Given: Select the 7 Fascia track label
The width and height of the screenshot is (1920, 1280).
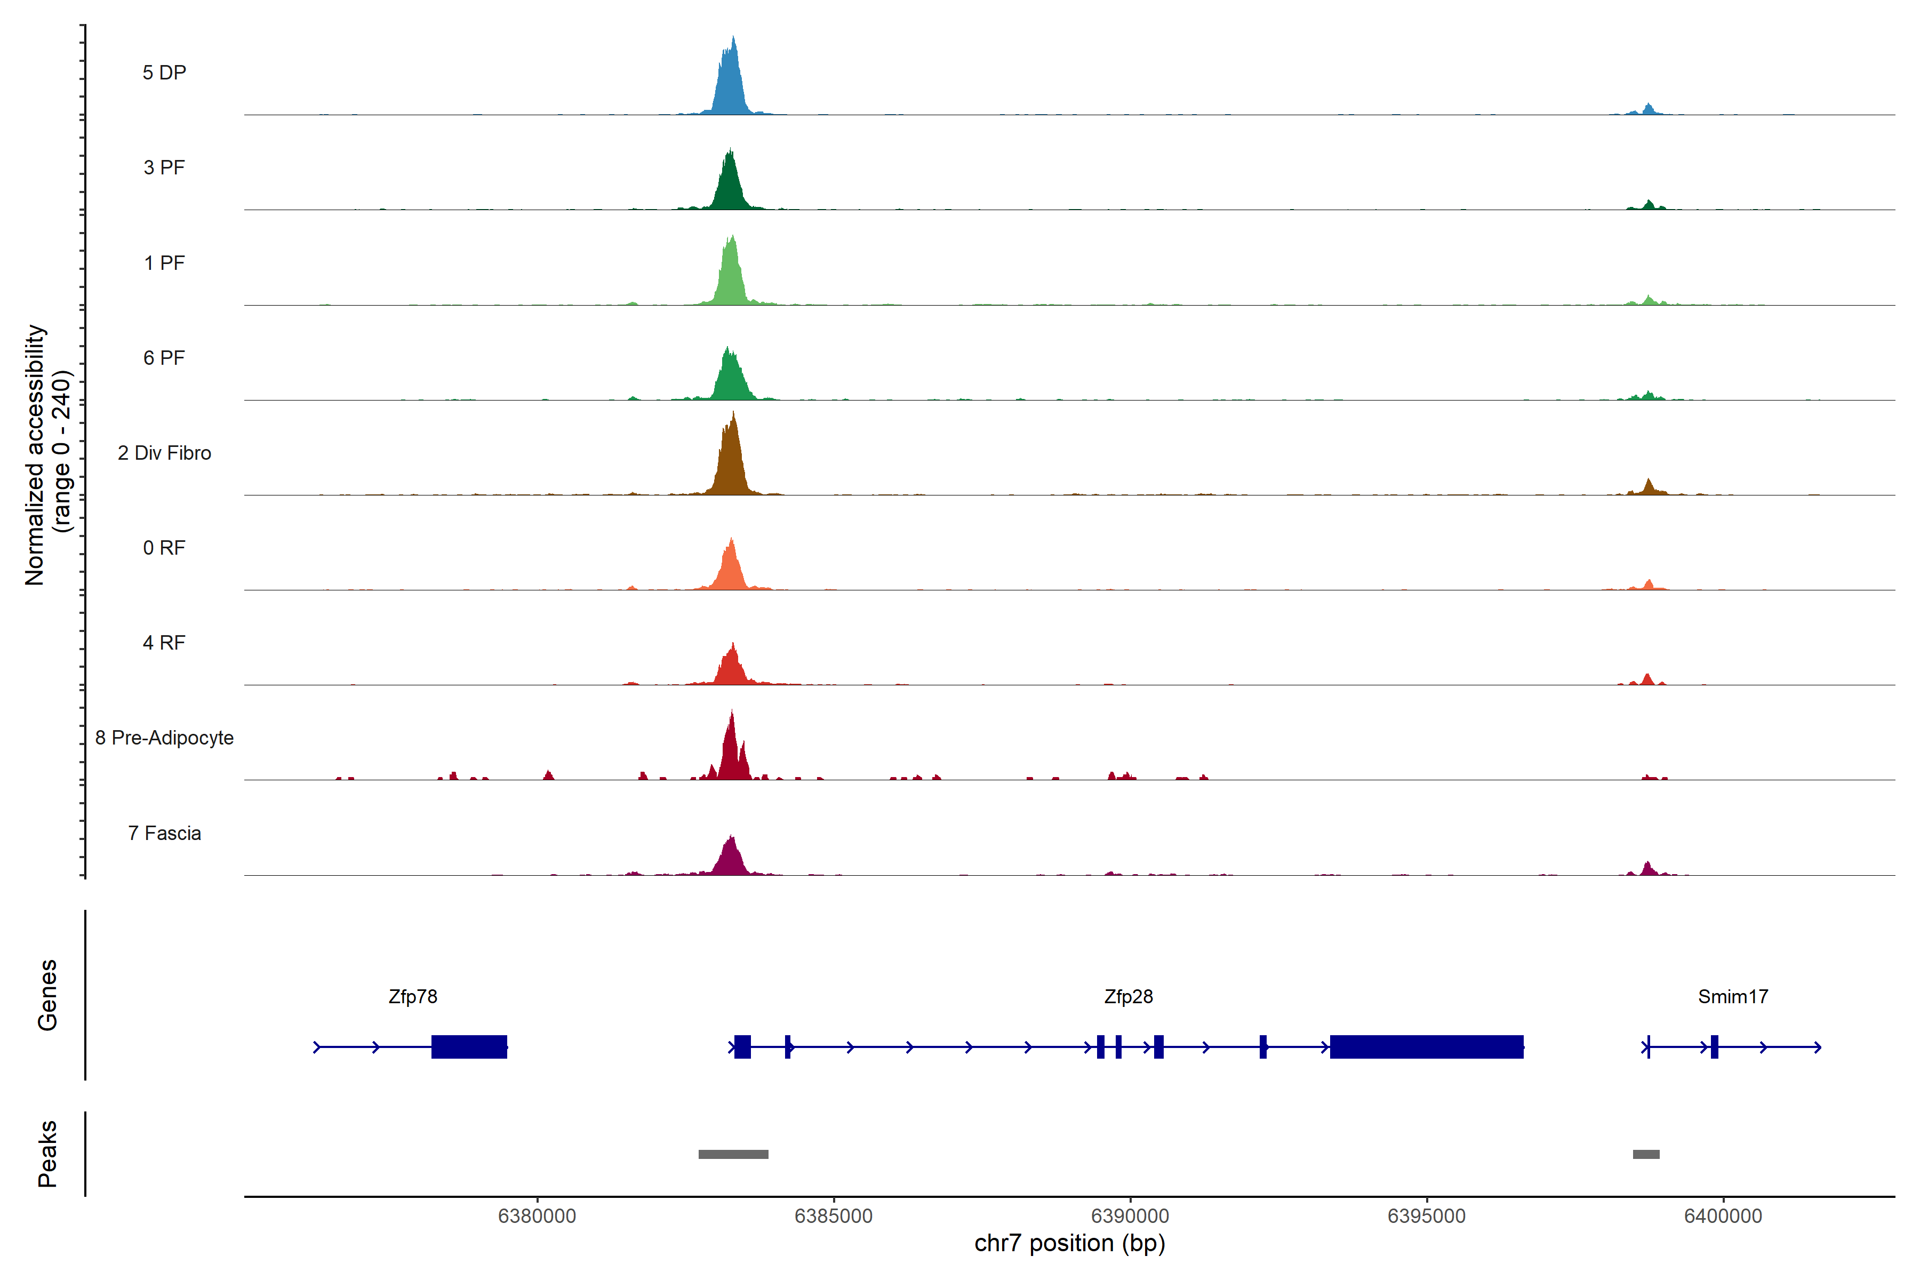Looking at the screenshot, I should coord(164,834).
